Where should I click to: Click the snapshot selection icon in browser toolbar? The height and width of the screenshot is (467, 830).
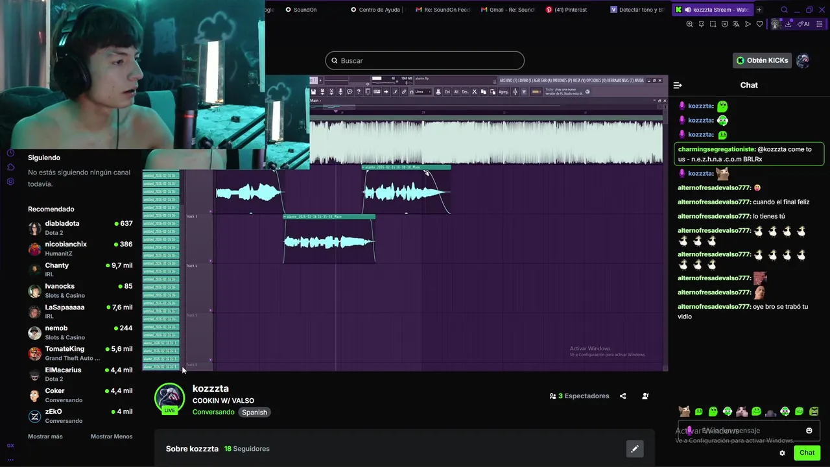pos(713,24)
